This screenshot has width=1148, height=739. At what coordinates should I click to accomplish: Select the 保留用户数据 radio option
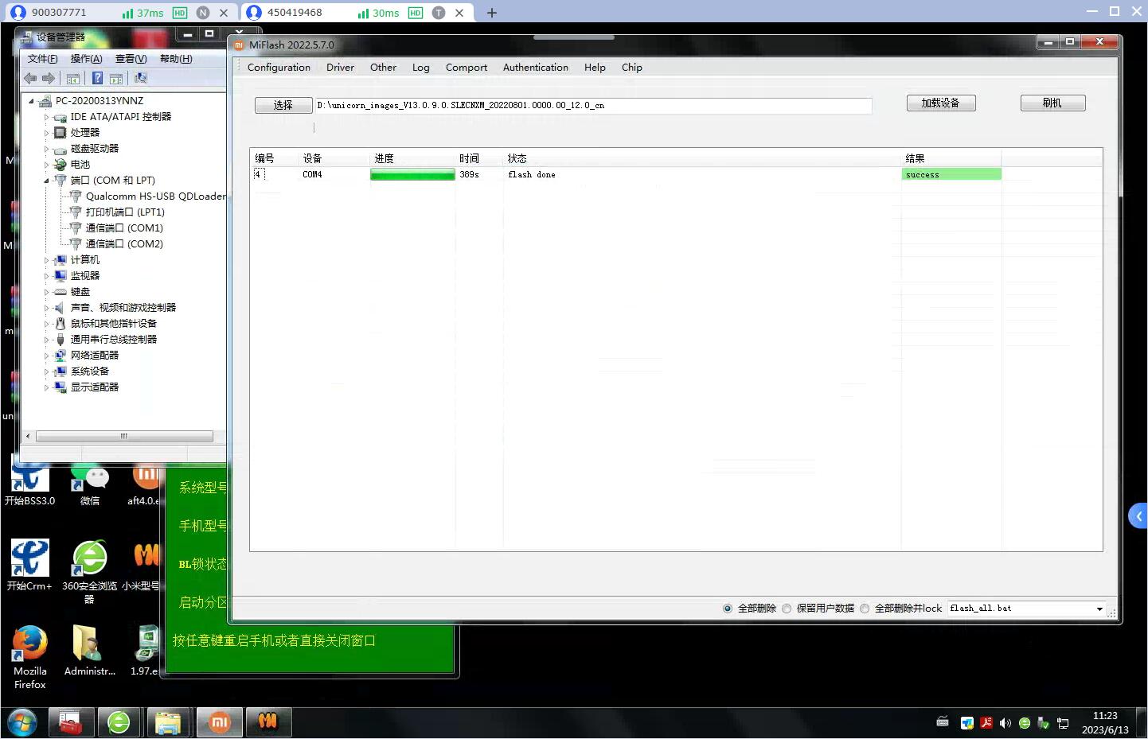787,609
